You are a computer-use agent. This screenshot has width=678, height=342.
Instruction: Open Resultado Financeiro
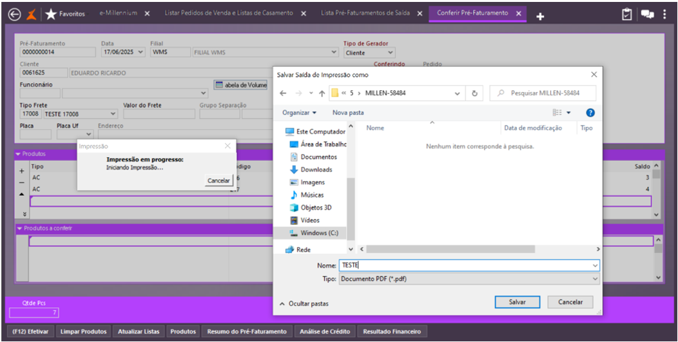coord(392,332)
